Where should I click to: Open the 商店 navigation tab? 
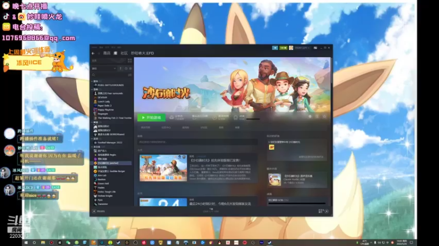click(x=106, y=53)
